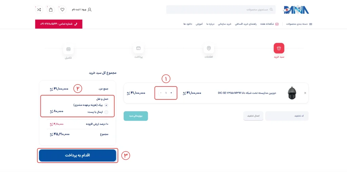Click the اقدام به پرداخت checkout button
Image resolution: width=347 pixels, height=172 pixels.
click(x=78, y=155)
